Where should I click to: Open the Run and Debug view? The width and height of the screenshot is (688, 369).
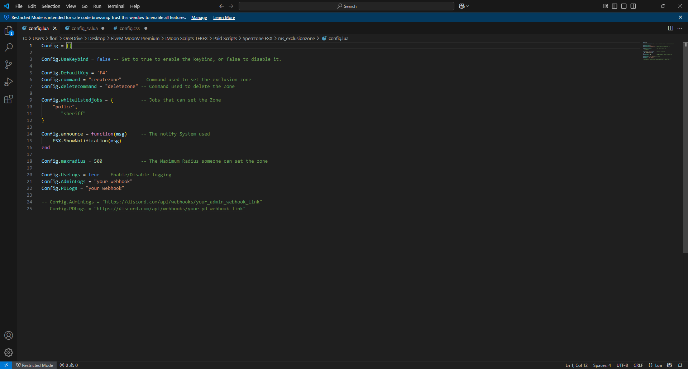(9, 82)
